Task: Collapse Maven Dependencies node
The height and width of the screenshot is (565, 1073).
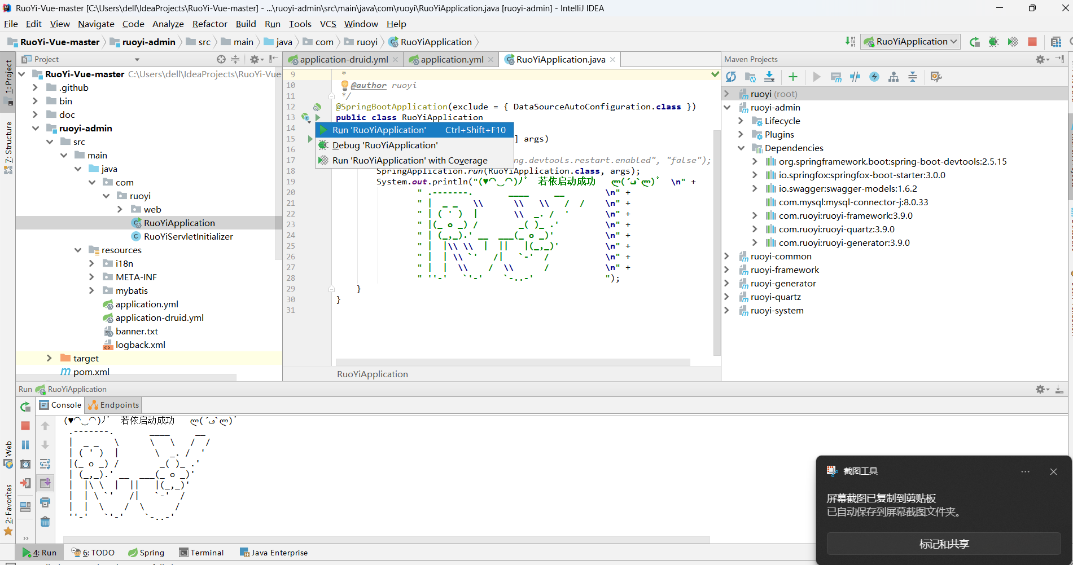Action: 741,148
